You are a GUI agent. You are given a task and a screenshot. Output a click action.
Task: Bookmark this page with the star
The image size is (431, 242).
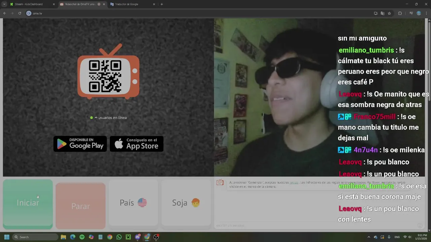pos(389,13)
